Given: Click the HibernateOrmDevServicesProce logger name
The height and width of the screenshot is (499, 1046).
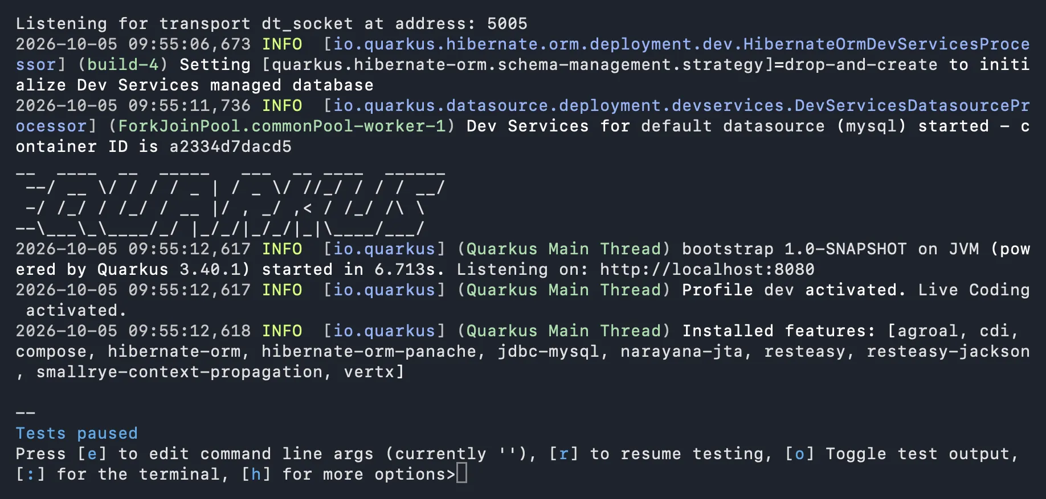Looking at the screenshot, I should coord(886,44).
